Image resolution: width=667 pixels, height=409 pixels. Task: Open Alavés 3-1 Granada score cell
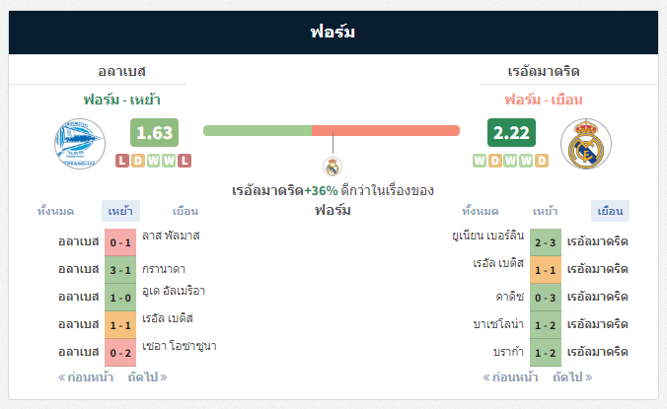coord(120,270)
